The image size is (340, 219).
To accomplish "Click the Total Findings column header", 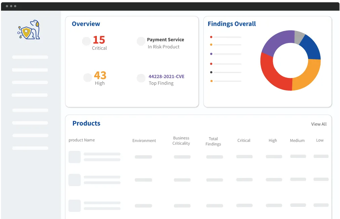I will point(213,141).
